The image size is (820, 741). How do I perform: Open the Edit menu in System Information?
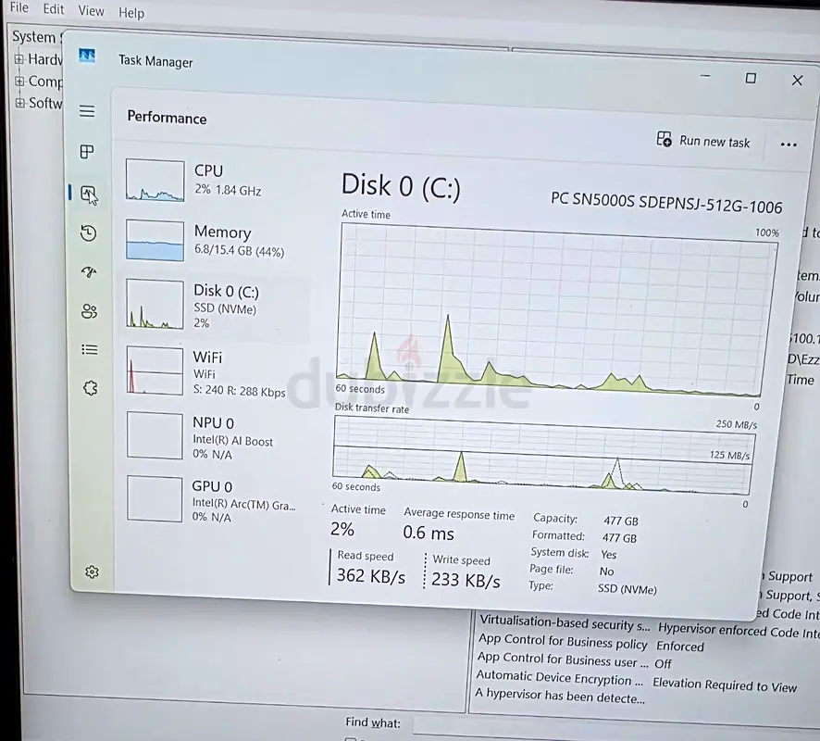tap(54, 9)
